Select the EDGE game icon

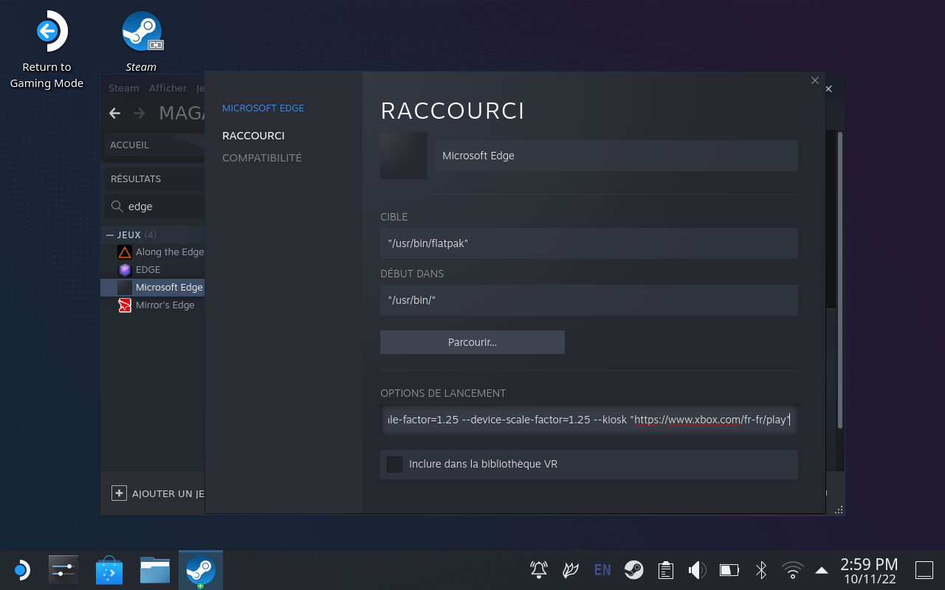(x=125, y=270)
